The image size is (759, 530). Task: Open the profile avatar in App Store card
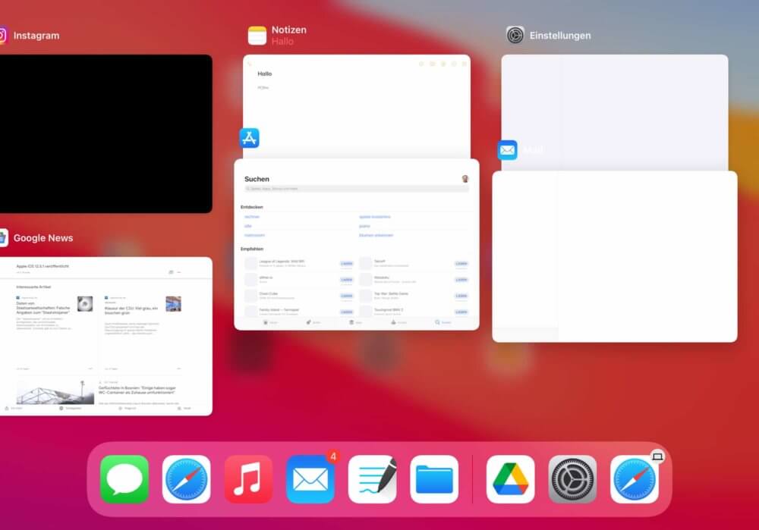465,178
